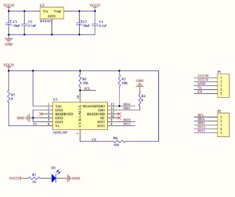Click the SDA net label at pin 13

tap(126, 104)
